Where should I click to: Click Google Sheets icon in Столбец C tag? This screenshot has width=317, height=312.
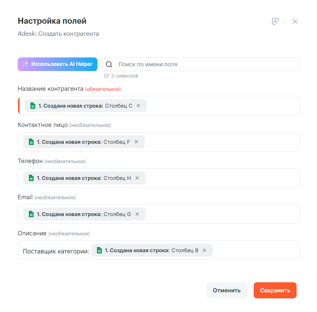tap(33, 106)
